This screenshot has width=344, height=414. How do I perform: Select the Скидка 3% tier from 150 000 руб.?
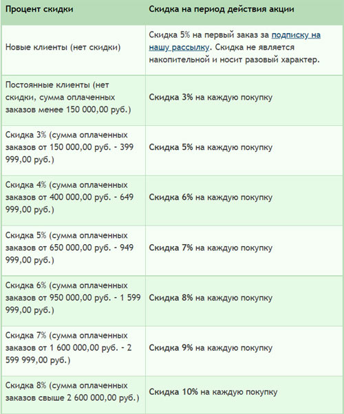click(x=74, y=151)
